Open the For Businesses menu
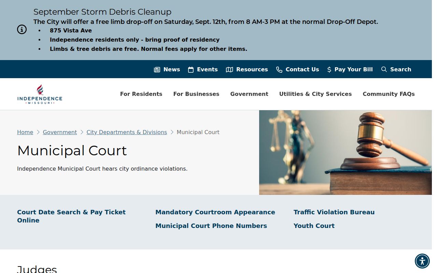Screen dimensions: 437x273 click(196, 94)
